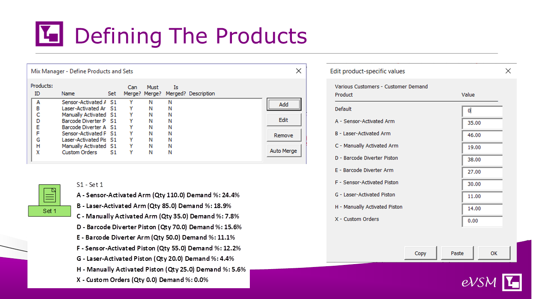This screenshot has height=299, width=533.
Task: Click the Barcode Diverter Piston value field
Action: (x=482, y=160)
